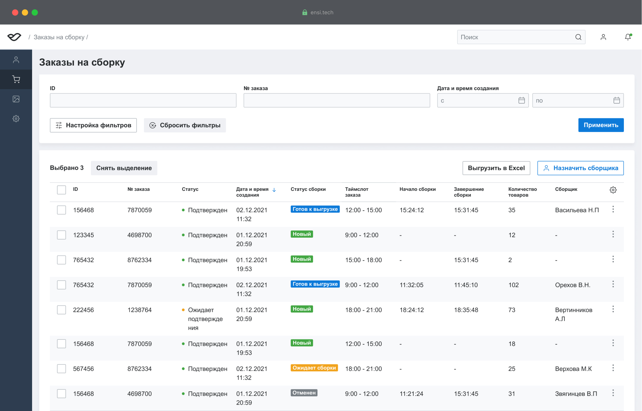Open the image gallery sidebar section
The height and width of the screenshot is (411, 642).
pyautogui.click(x=16, y=99)
